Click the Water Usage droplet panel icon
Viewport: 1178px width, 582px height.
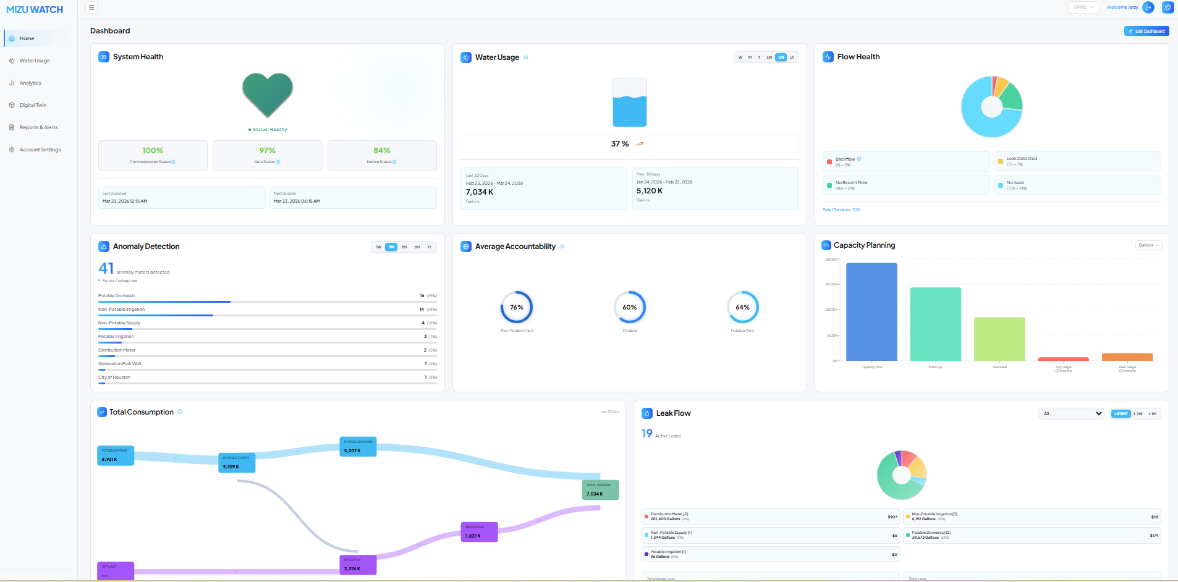(x=466, y=57)
